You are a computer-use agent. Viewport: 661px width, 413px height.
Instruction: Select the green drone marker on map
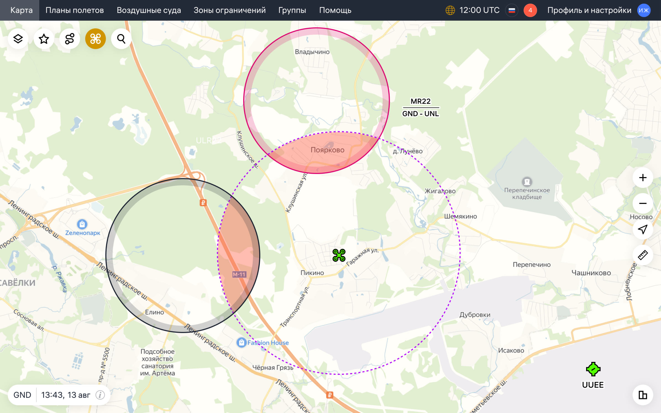coord(339,255)
